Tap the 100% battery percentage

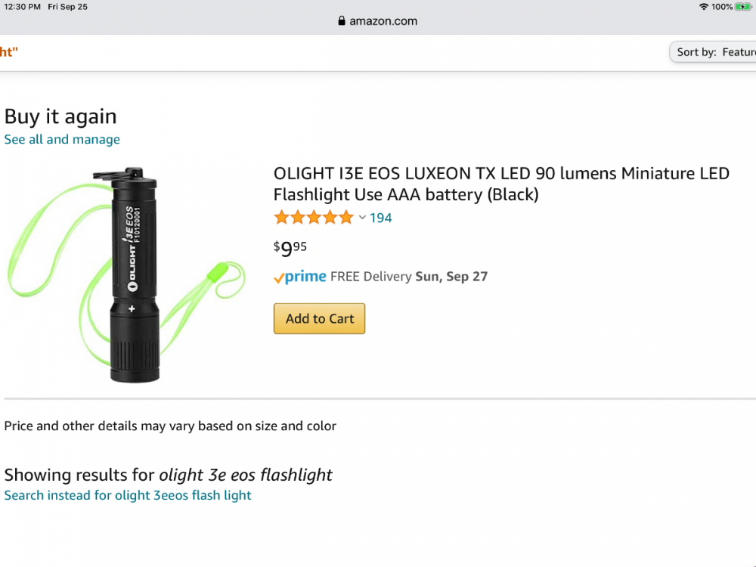(722, 7)
